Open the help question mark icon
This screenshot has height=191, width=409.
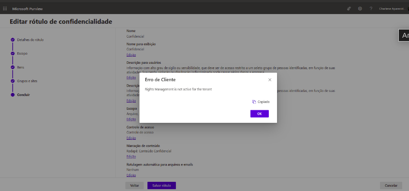(x=371, y=9)
